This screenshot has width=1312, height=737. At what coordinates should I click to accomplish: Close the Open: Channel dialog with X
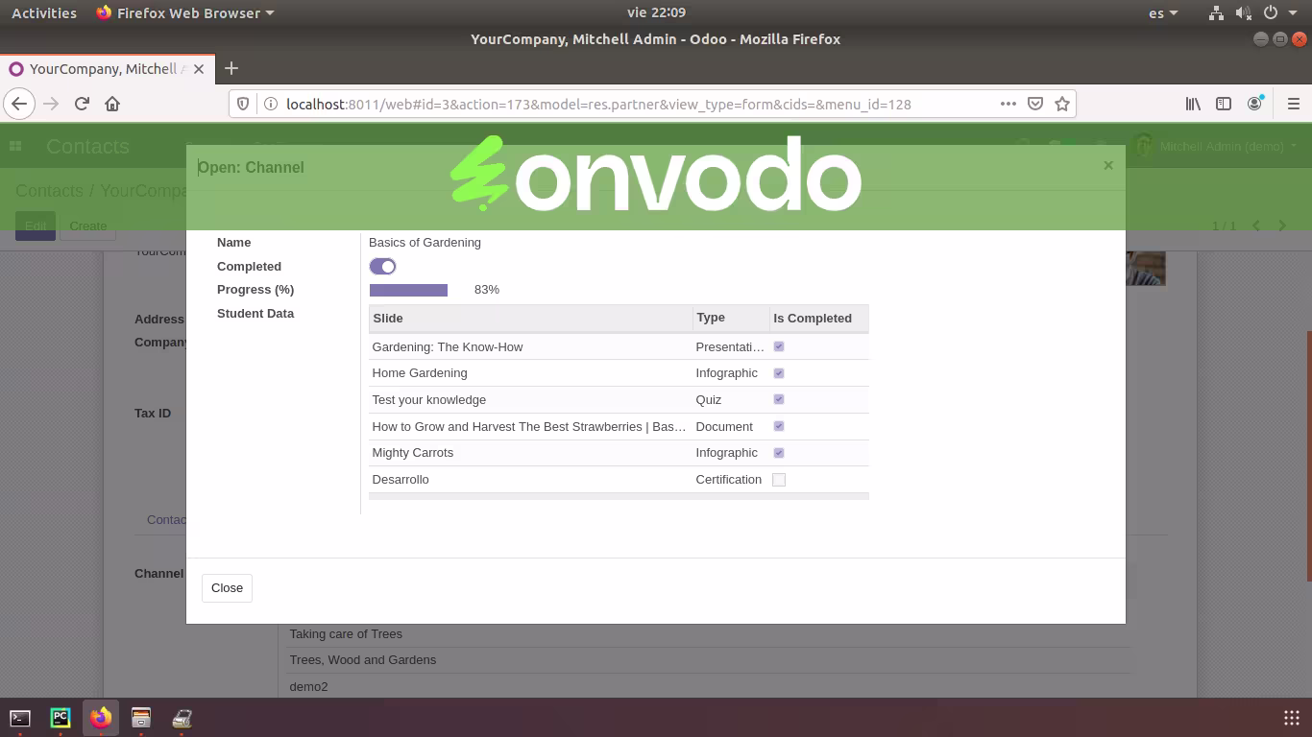[1108, 165]
